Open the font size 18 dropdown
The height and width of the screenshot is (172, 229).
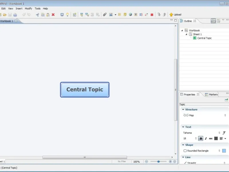(196, 138)
